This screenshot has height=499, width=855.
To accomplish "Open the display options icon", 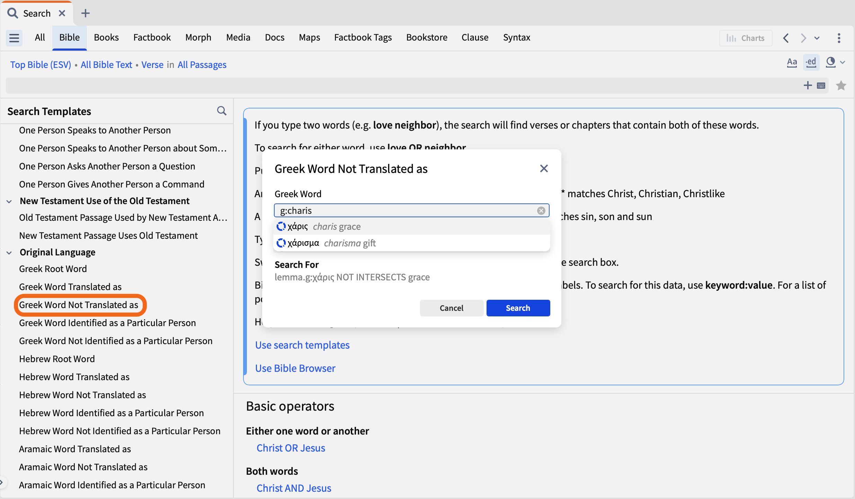I will pos(831,62).
